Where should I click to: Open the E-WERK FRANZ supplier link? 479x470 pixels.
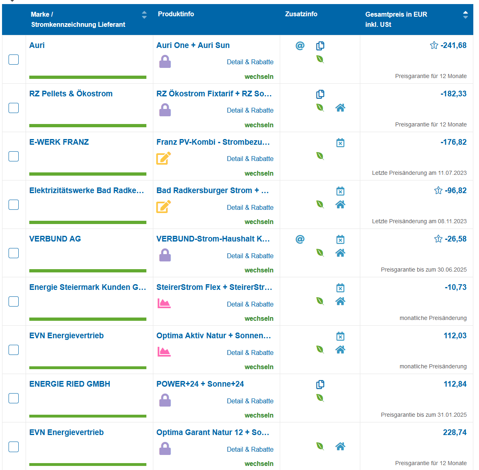coord(59,142)
